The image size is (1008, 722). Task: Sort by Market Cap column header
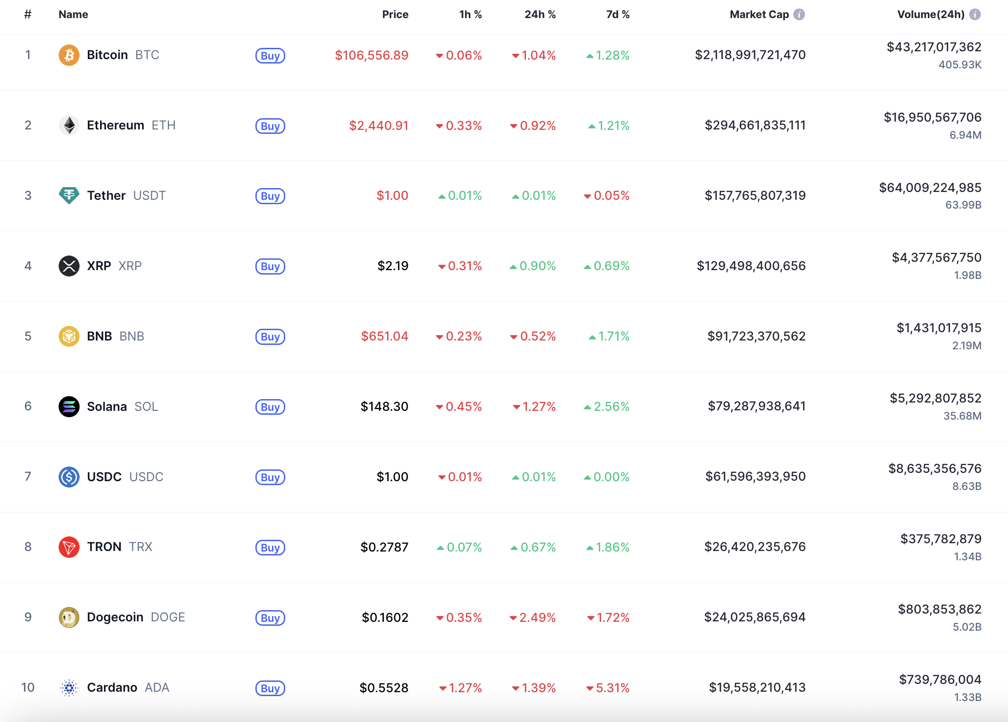click(x=759, y=15)
